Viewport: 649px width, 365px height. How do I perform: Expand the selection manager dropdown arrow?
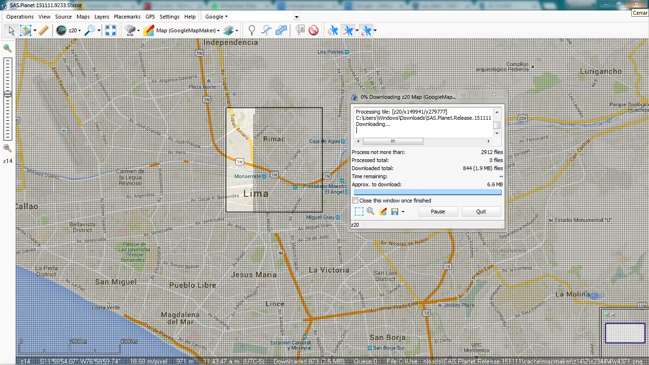(x=35, y=31)
